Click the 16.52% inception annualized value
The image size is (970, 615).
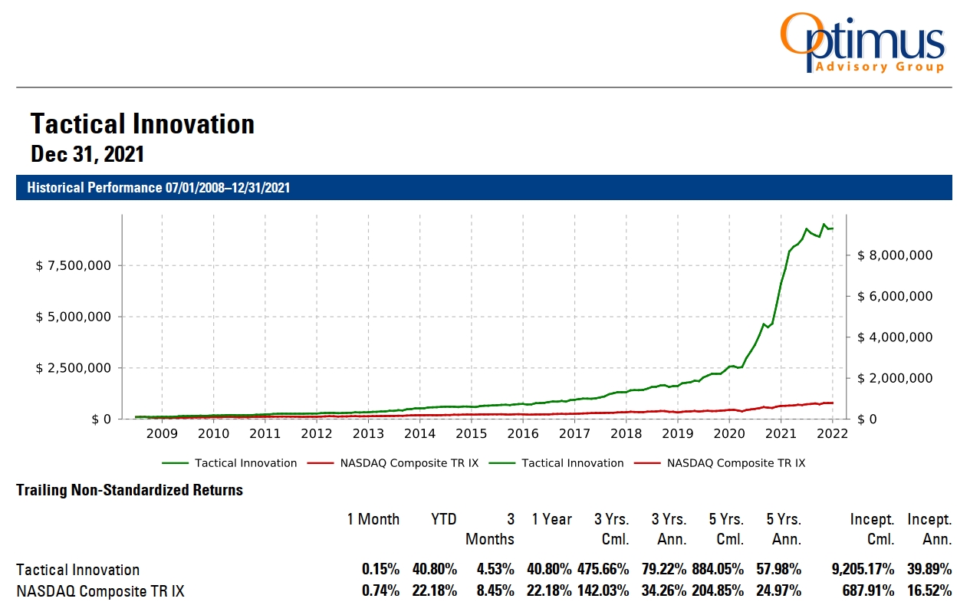point(929,591)
